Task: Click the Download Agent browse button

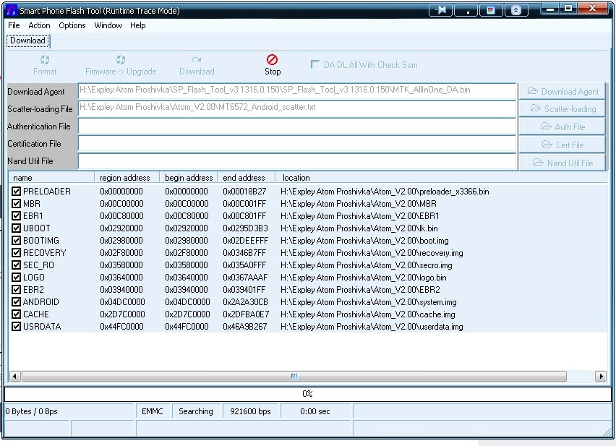Action: point(563,91)
